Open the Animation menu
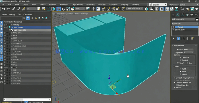This screenshot has height=103, width=199. (x=64, y=5)
